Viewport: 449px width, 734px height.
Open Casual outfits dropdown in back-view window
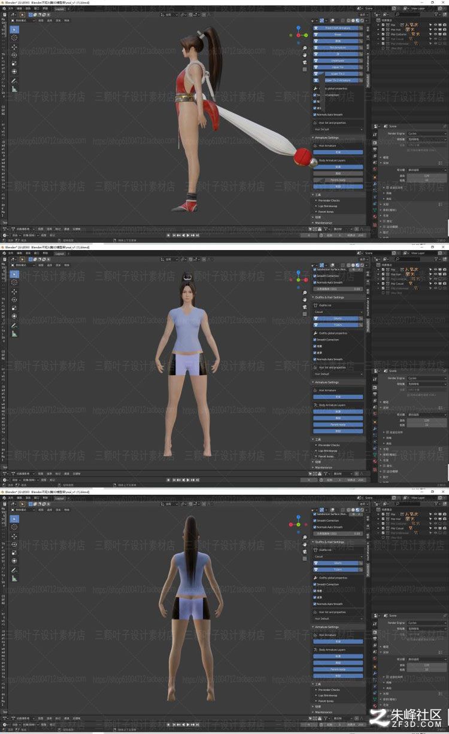338,556
